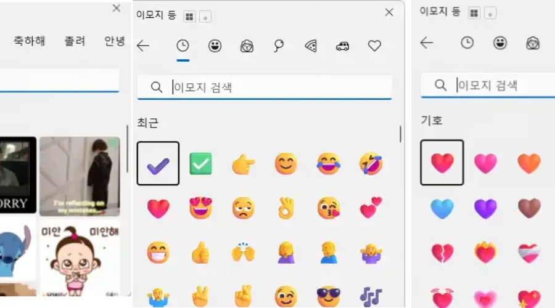Select the musical notes emoji
555x308 pixels.
pos(371,296)
